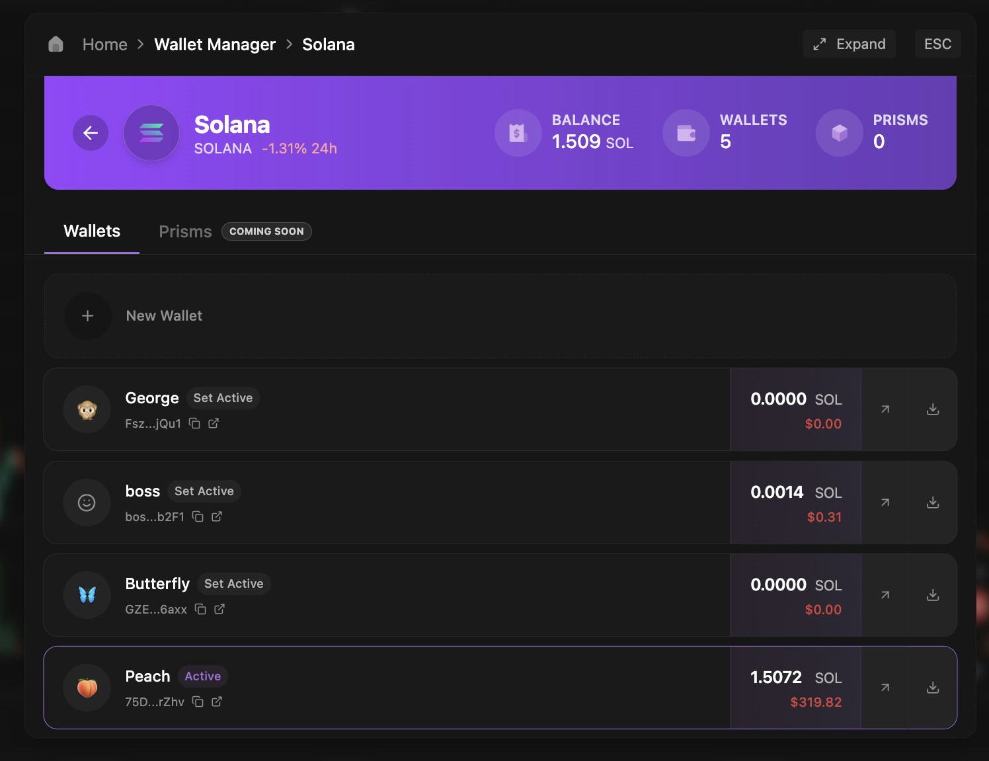The height and width of the screenshot is (761, 989).
Task: Click the home icon in breadcrumb
Action: (56, 44)
